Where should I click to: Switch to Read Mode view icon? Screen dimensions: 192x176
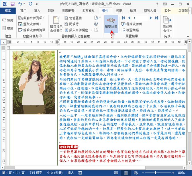coord(116,173)
